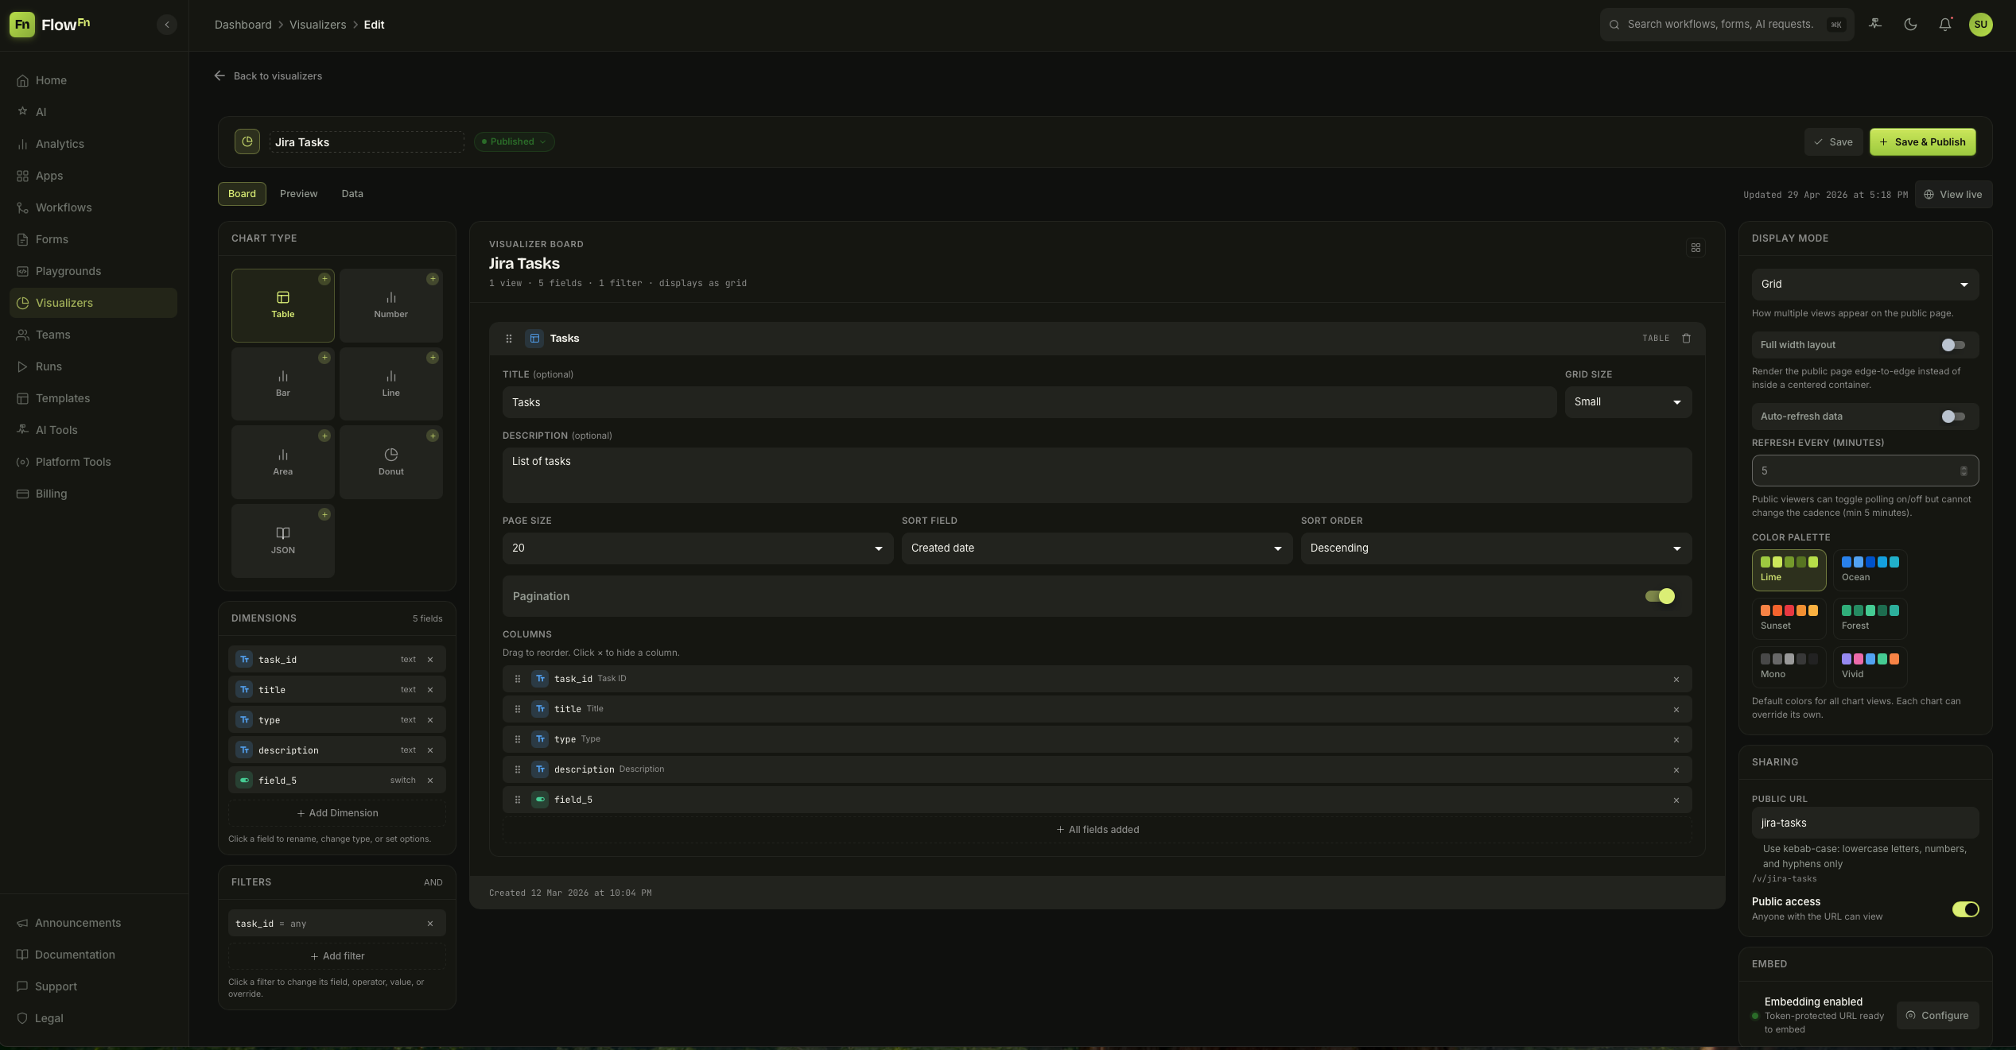The height and width of the screenshot is (1050, 2016).
Task: Hide the title column with its x
Action: (1676, 710)
